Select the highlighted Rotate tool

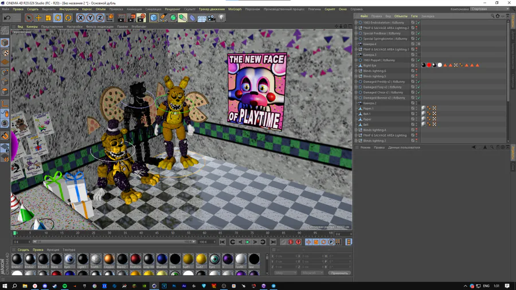(x=58, y=18)
